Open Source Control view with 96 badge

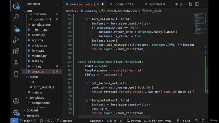click(x=16, y=28)
